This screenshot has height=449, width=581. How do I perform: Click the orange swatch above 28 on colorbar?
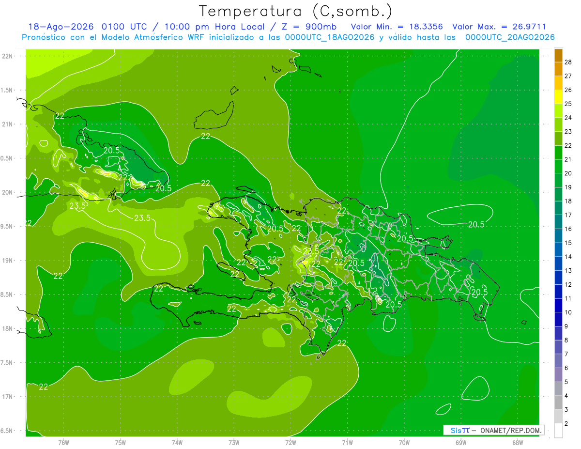click(558, 55)
